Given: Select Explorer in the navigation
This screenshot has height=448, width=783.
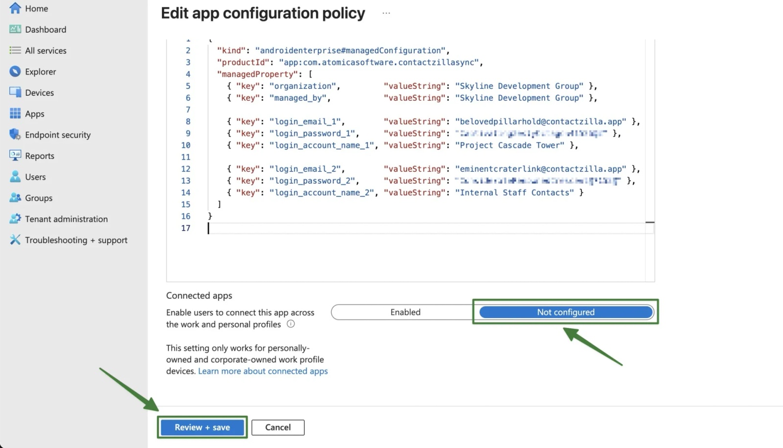Looking at the screenshot, I should (41, 71).
